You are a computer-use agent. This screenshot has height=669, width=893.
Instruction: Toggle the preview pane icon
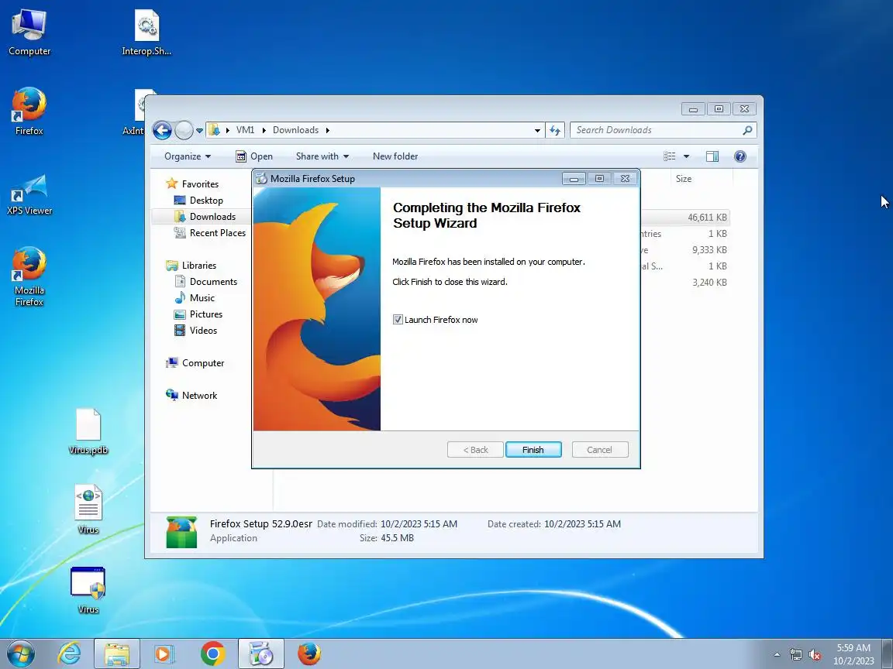(x=712, y=156)
